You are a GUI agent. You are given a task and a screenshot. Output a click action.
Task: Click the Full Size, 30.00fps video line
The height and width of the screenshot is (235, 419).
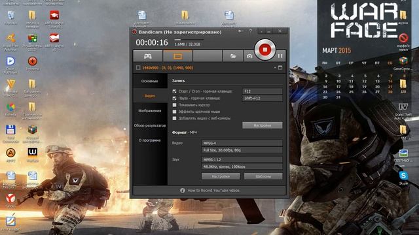242,150
